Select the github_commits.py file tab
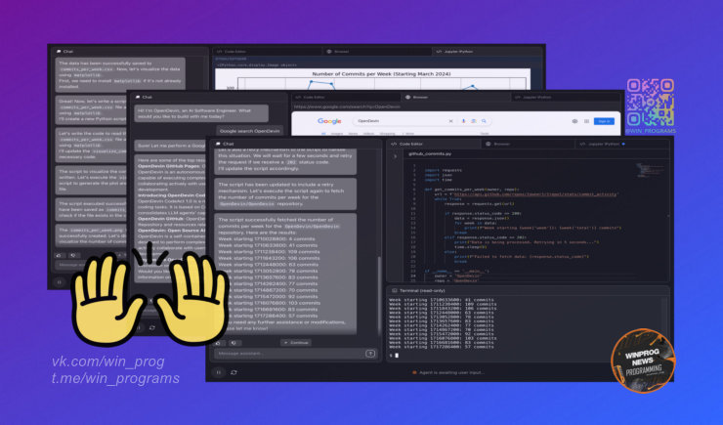The height and width of the screenshot is (425, 723). pyautogui.click(x=430, y=154)
